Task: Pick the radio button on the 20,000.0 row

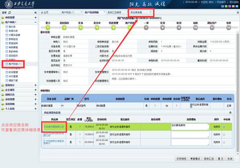Action: [x=224, y=142]
